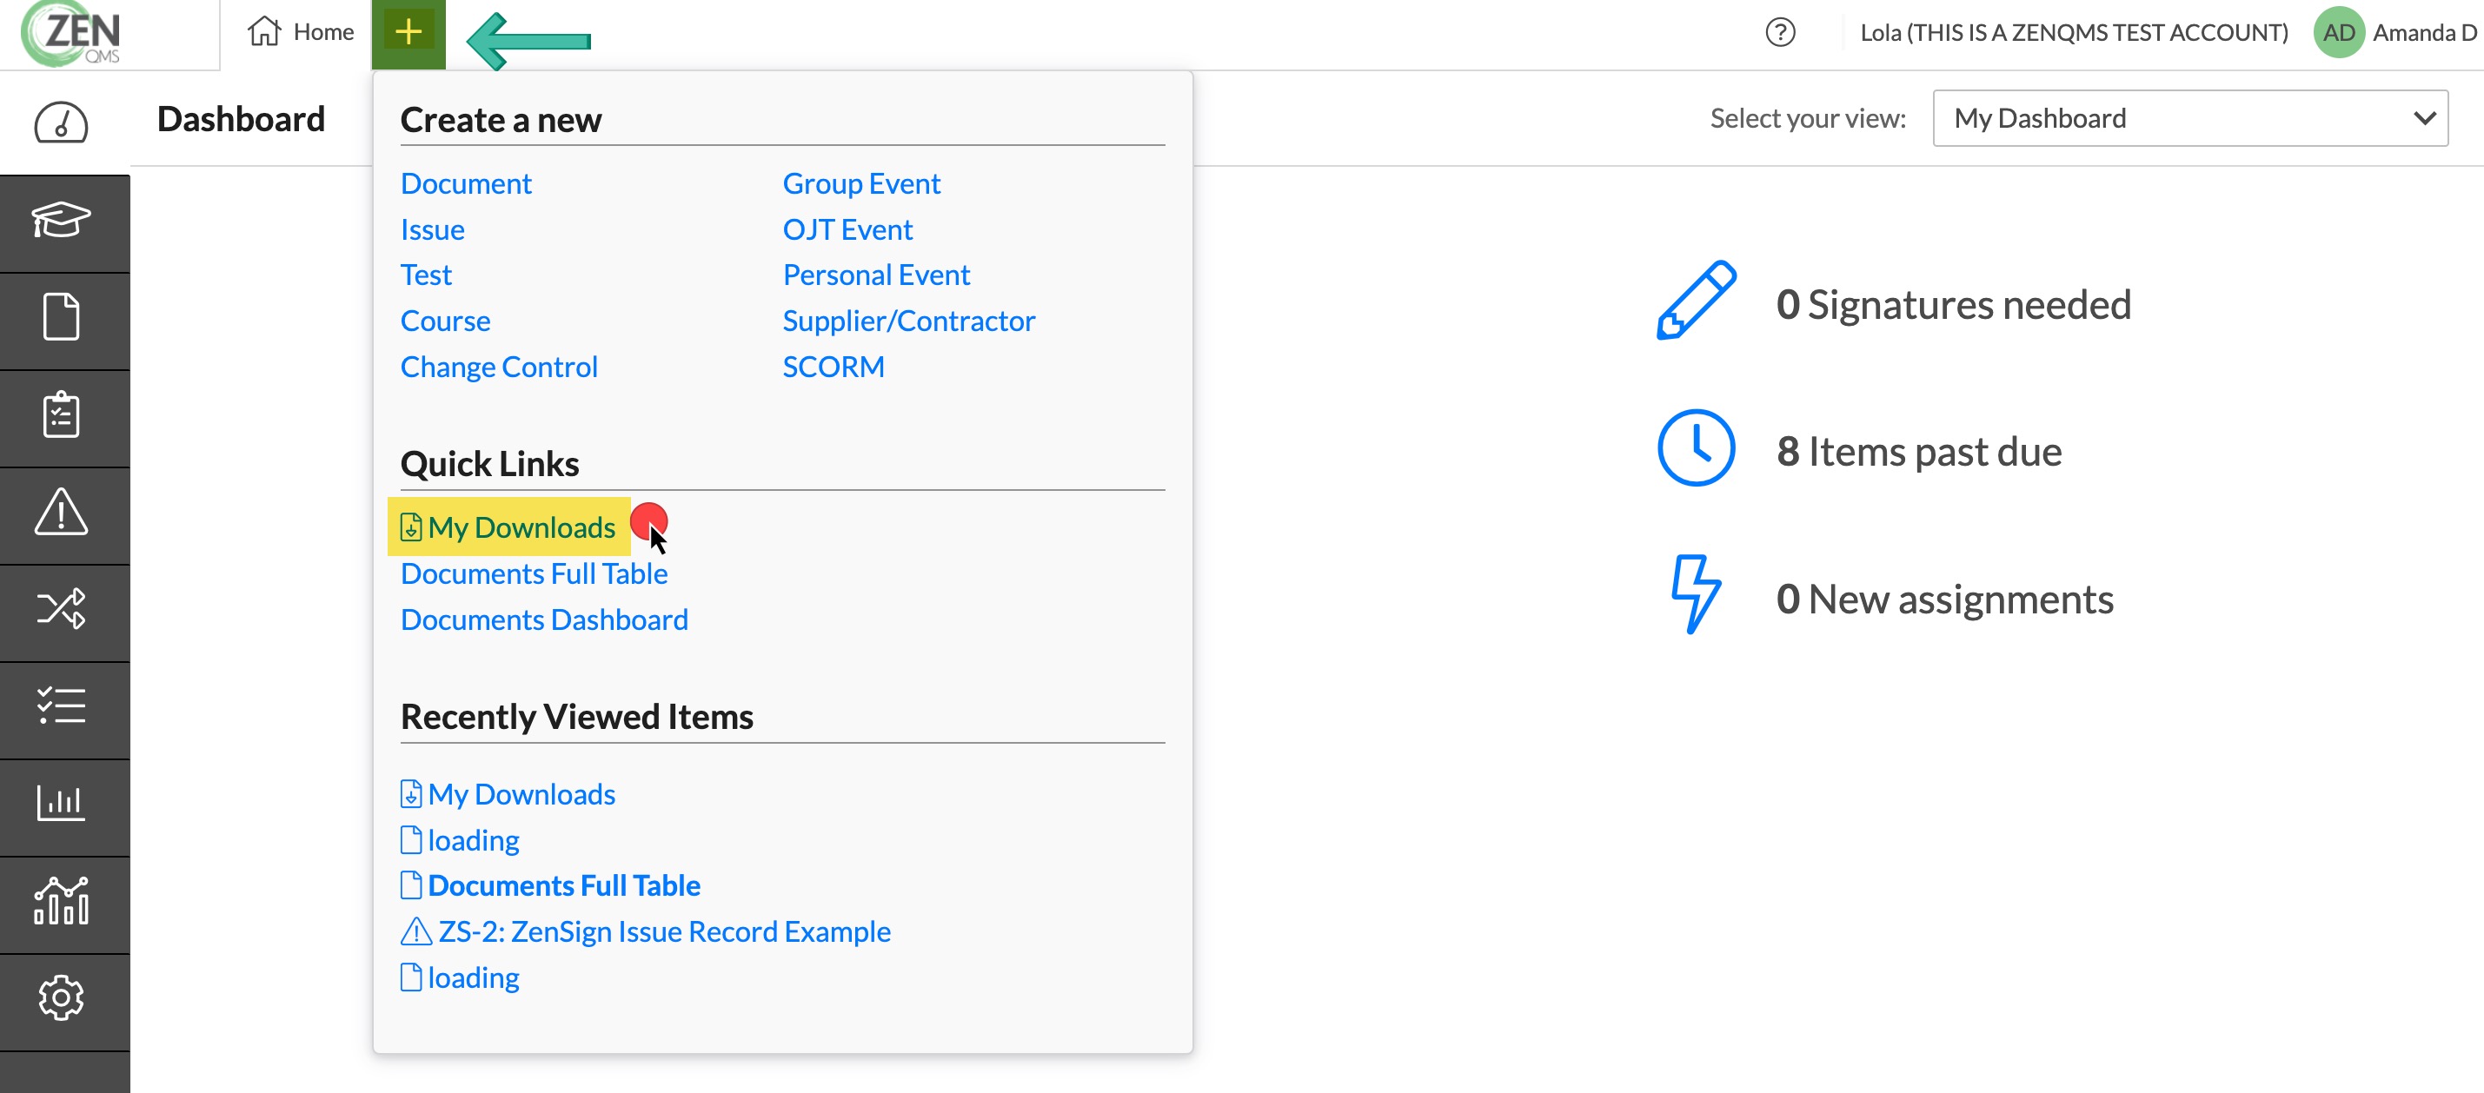Image resolution: width=2484 pixels, height=1093 pixels.
Task: Click the dashboard gauge icon
Action: tap(62, 123)
